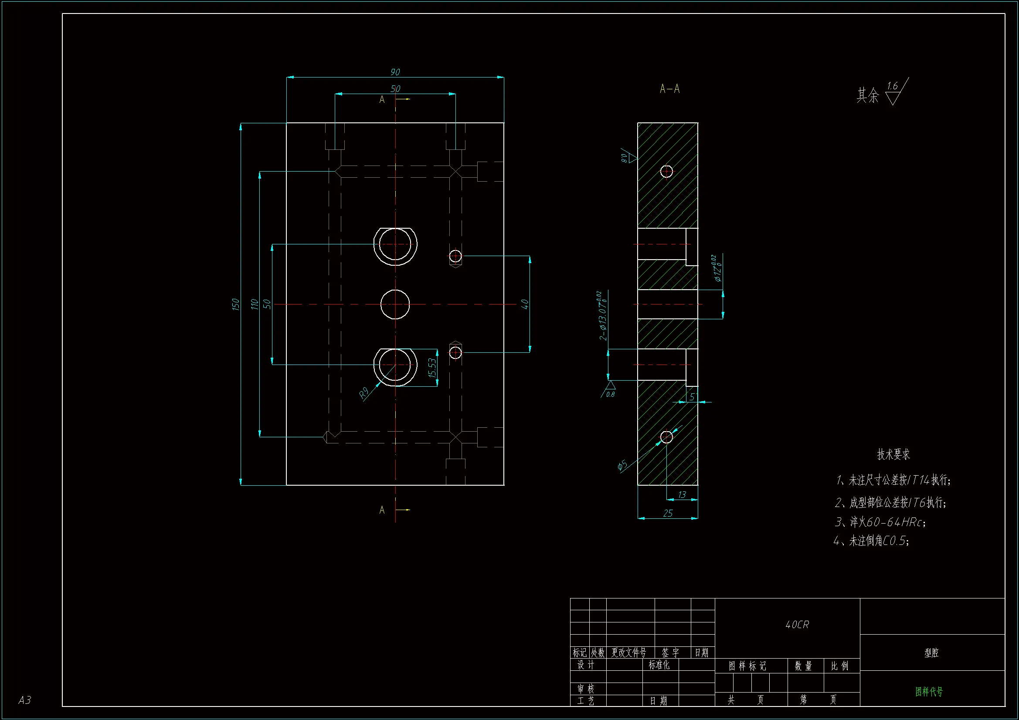Select the 比例 scale cell in title block
The image size is (1019, 720).
coord(839,666)
